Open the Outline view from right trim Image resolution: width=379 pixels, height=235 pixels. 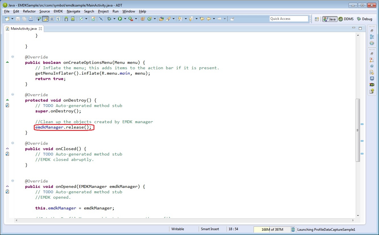[372, 37]
